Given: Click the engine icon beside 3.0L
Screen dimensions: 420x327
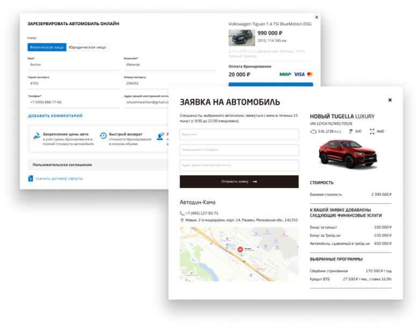Looking at the screenshot, I should pos(314,131).
